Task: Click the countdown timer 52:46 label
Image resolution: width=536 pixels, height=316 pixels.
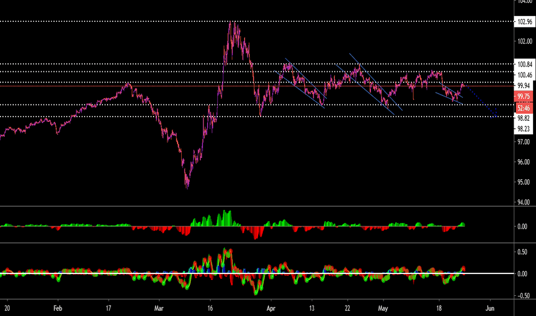Action: 524,108
